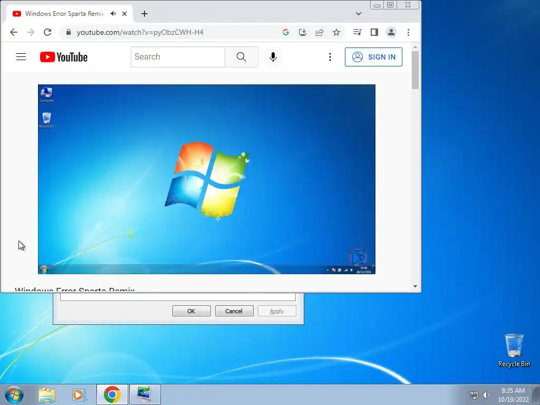This screenshot has height=405, width=540.
Task: Launch Windows Media Player from taskbar
Action: [x=79, y=394]
